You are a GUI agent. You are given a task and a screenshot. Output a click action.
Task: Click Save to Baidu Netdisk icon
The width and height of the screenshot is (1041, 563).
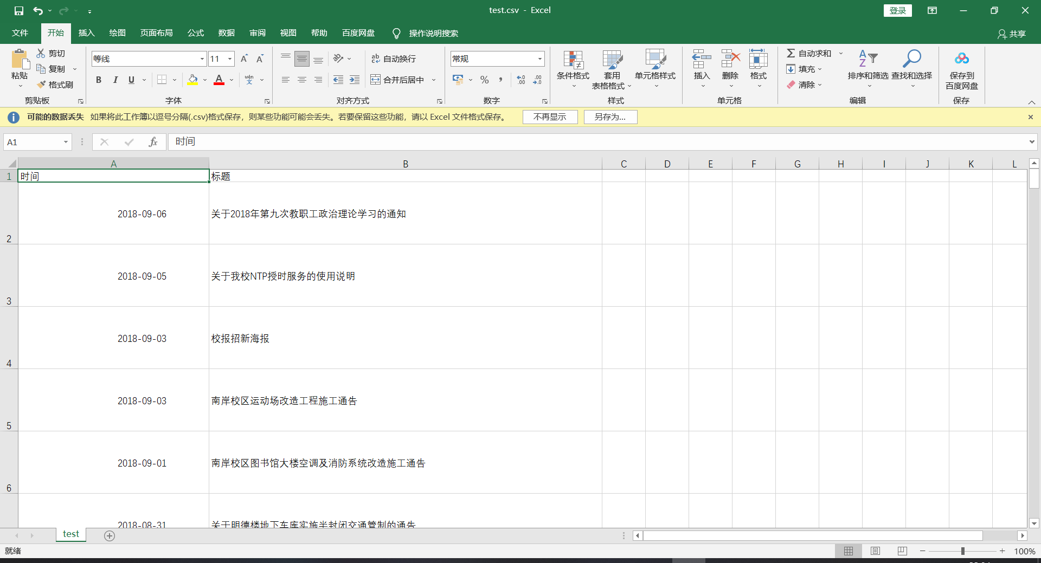[962, 59]
